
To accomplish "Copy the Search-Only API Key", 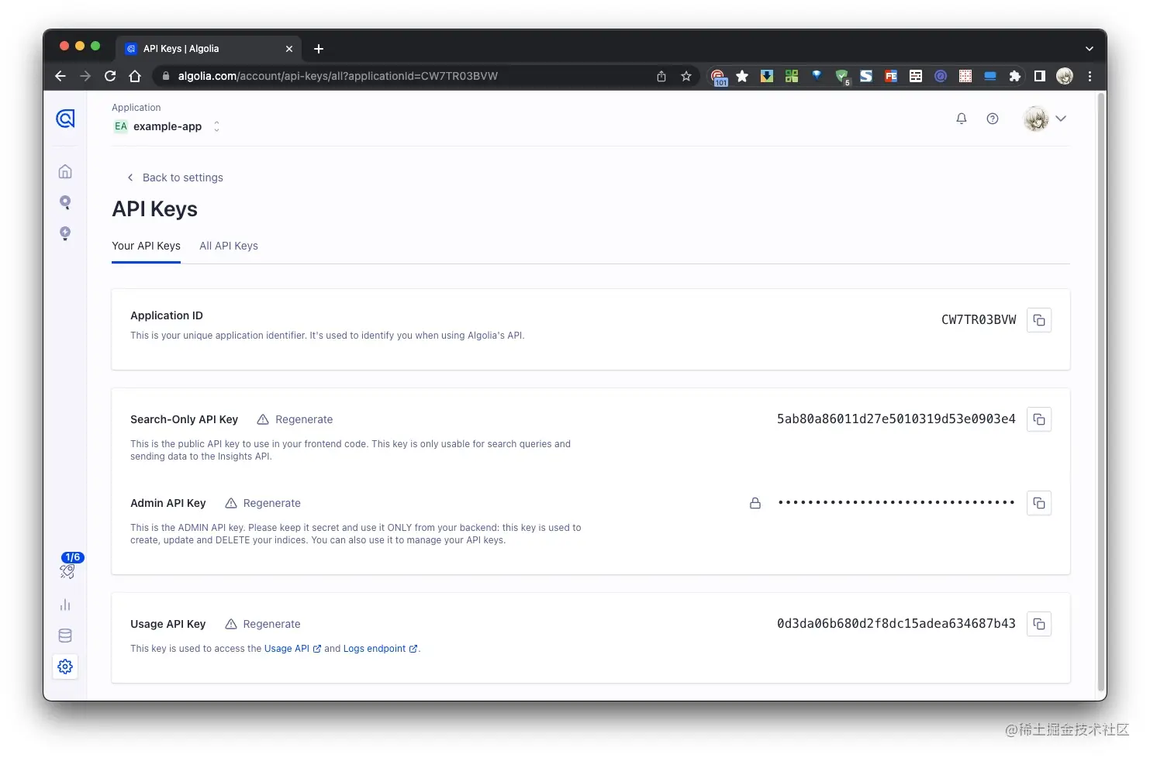I will pos(1039,419).
